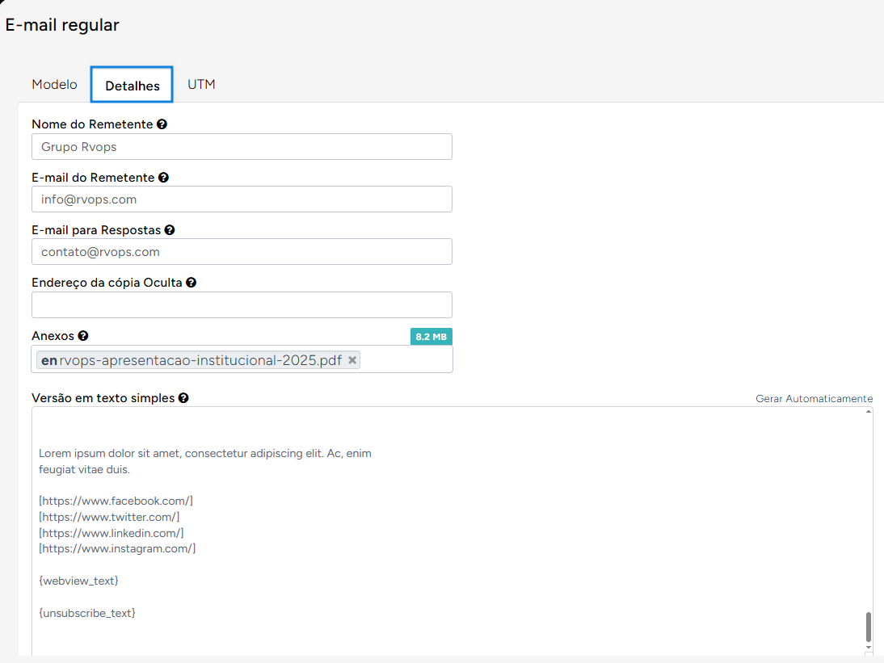The height and width of the screenshot is (663, 884).
Task: Click the textarea scrollbar down arrow
Action: 869,648
